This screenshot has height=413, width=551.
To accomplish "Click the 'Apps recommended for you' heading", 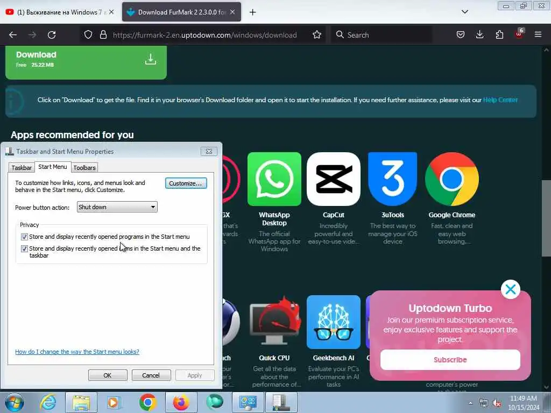I will 73,135.
